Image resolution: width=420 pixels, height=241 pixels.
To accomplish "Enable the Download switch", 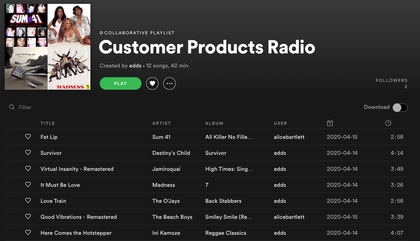I will click(x=400, y=108).
